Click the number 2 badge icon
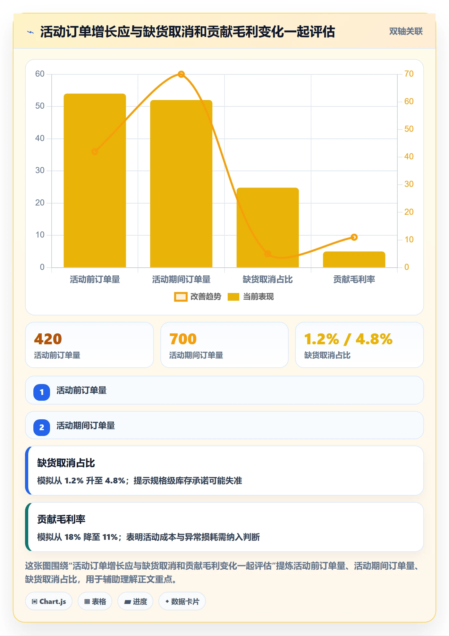Screen dimensions: 449x636 click(42, 427)
